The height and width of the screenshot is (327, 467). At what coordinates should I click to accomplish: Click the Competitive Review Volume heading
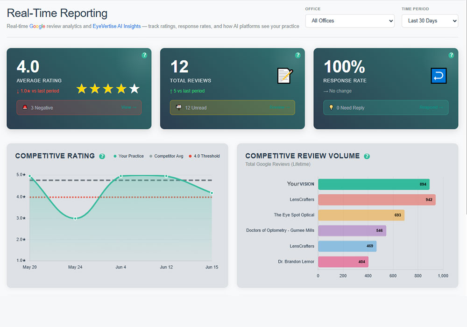coord(303,156)
